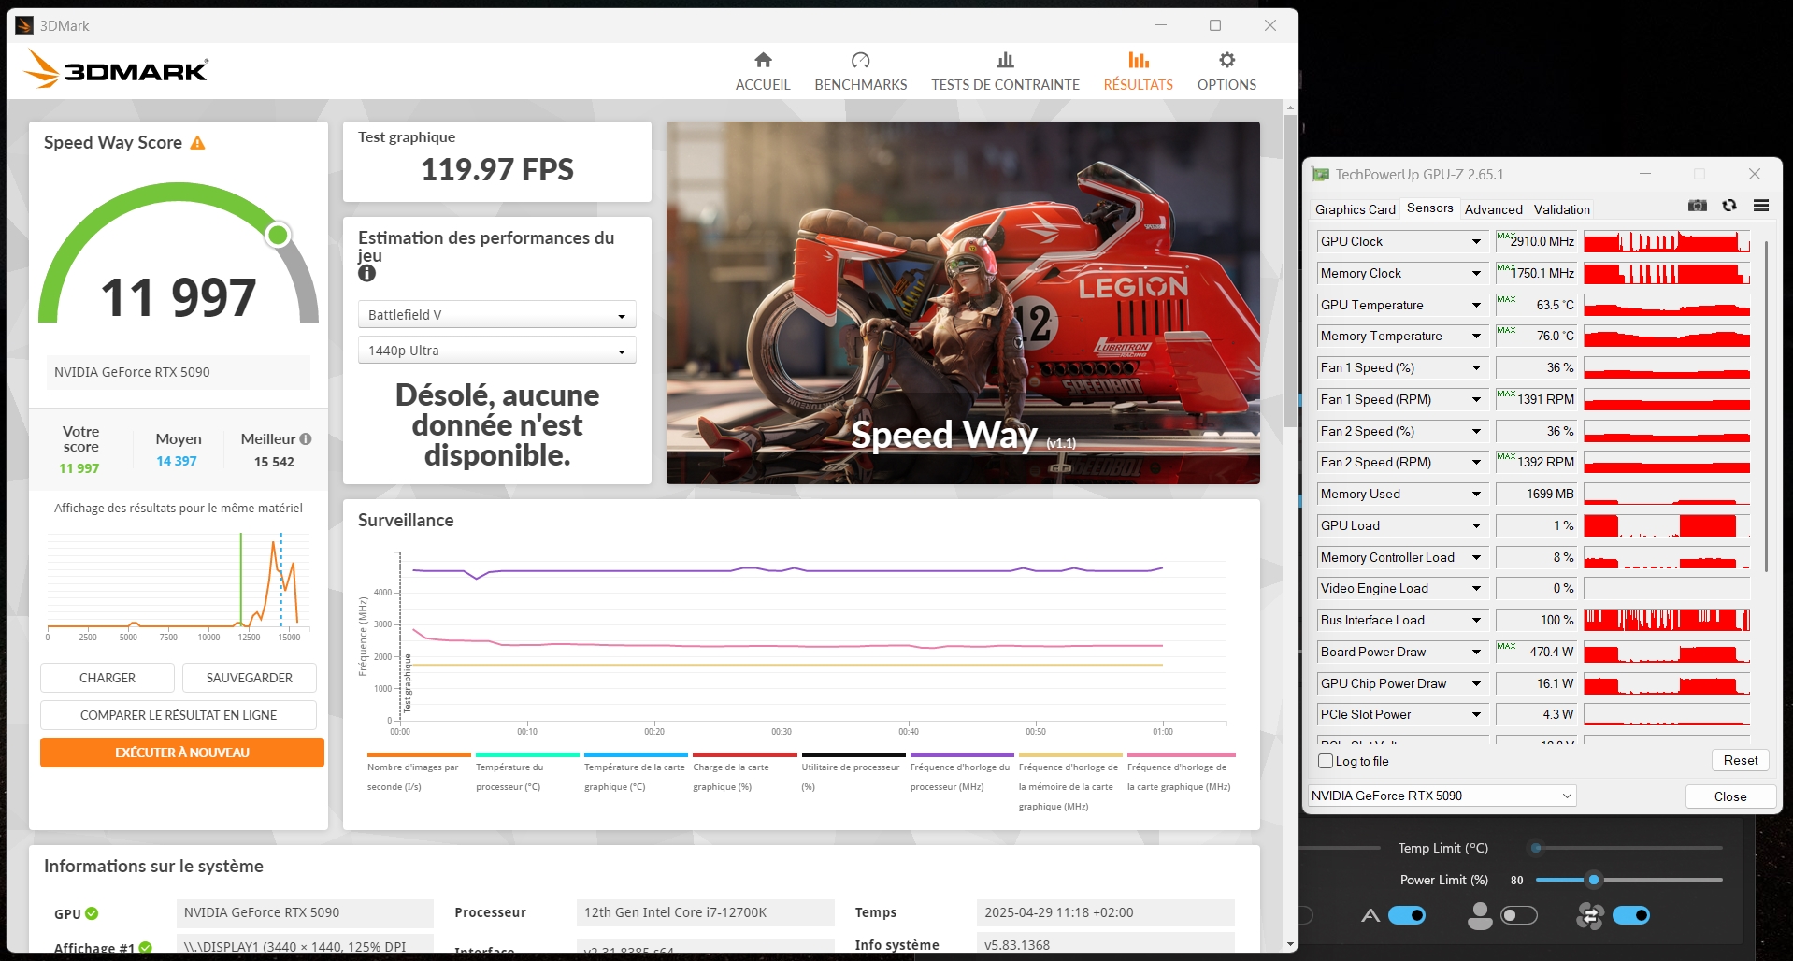1793x961 pixels.
Task: Enable the Log to file checkbox
Action: click(1326, 761)
